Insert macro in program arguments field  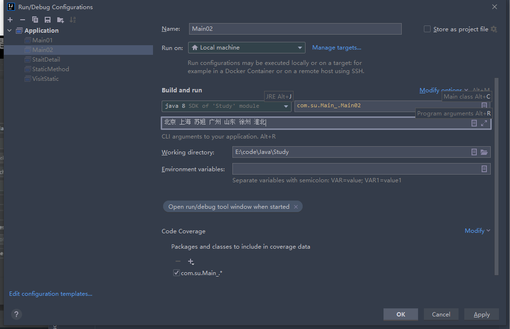click(474, 123)
